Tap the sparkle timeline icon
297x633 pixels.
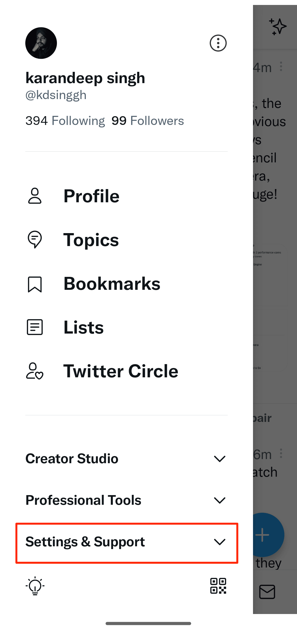point(278,27)
